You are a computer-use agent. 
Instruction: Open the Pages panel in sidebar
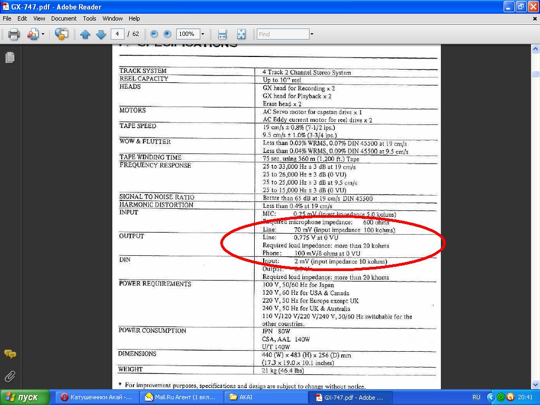9,57
